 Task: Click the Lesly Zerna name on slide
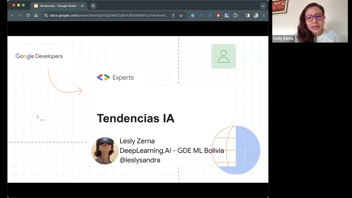pos(137,141)
